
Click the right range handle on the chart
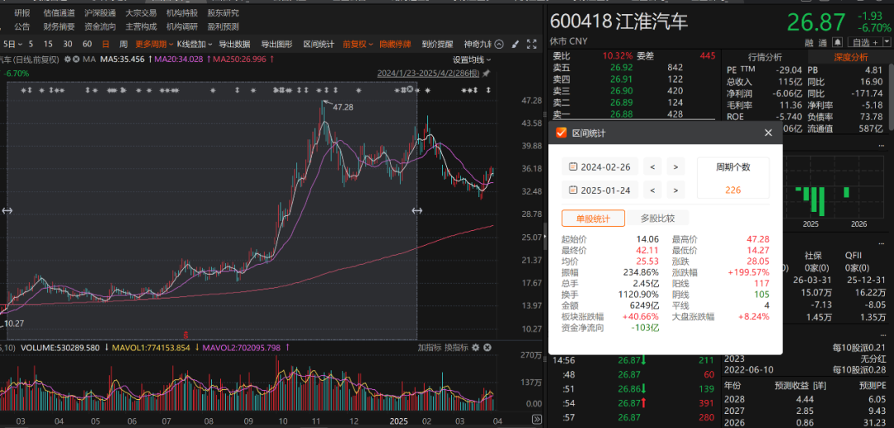point(416,211)
